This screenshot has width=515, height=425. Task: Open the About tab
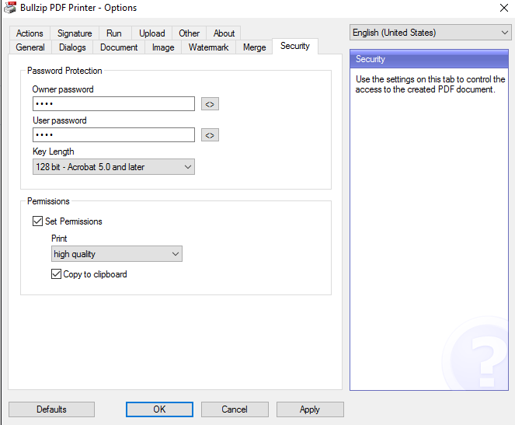pos(224,33)
